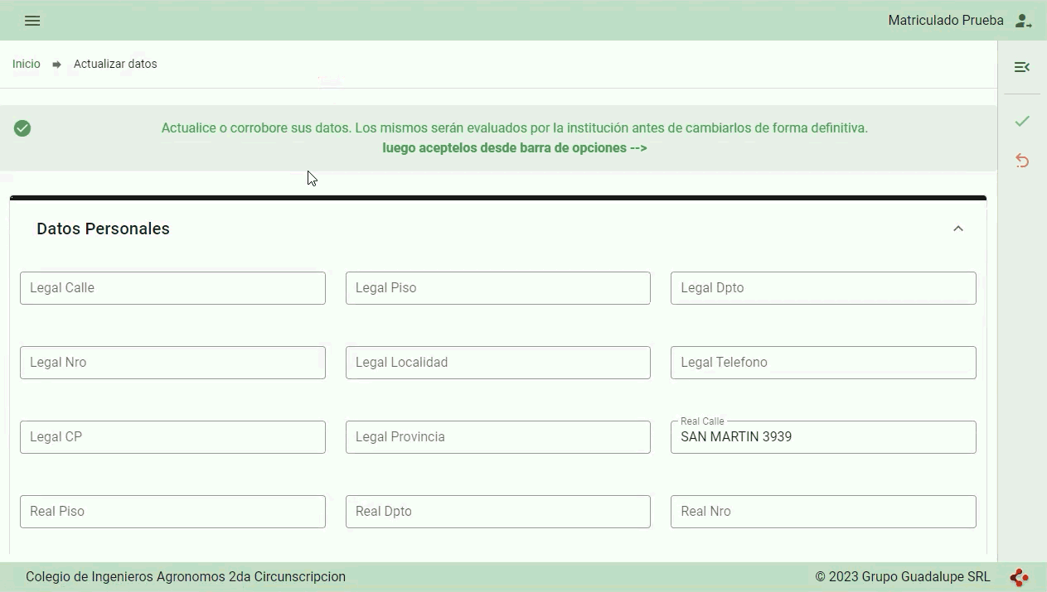The height and width of the screenshot is (592, 1047).
Task: Focus the Legal Dpto field
Action: click(x=823, y=288)
